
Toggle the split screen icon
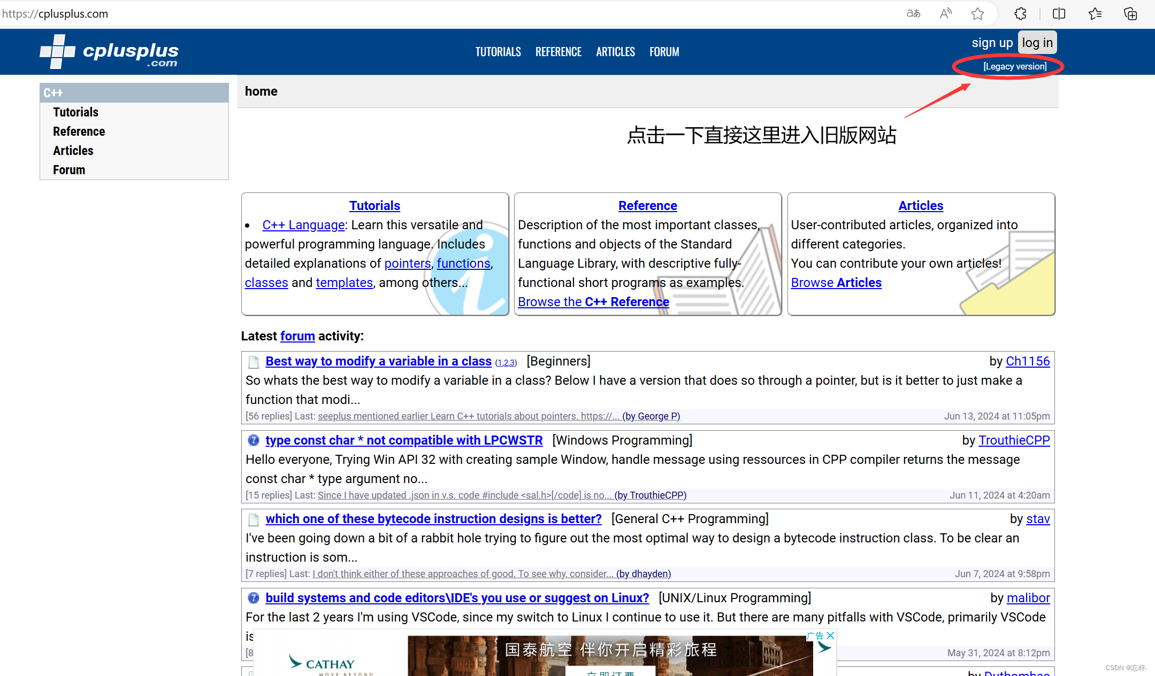1059,14
